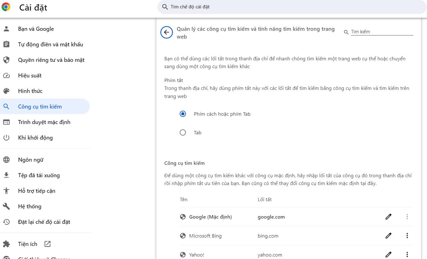The image size is (427, 259).
Task: Open more actions menu for Microsoft Bing
Action: point(407,236)
